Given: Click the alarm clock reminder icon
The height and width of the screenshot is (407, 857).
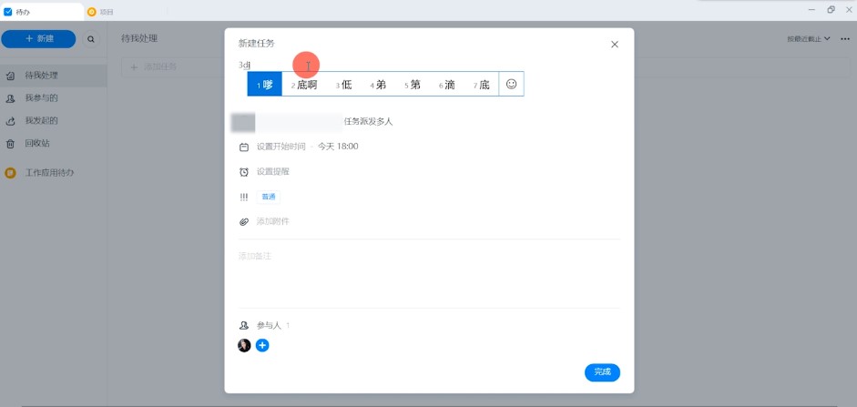Looking at the screenshot, I should (x=244, y=172).
